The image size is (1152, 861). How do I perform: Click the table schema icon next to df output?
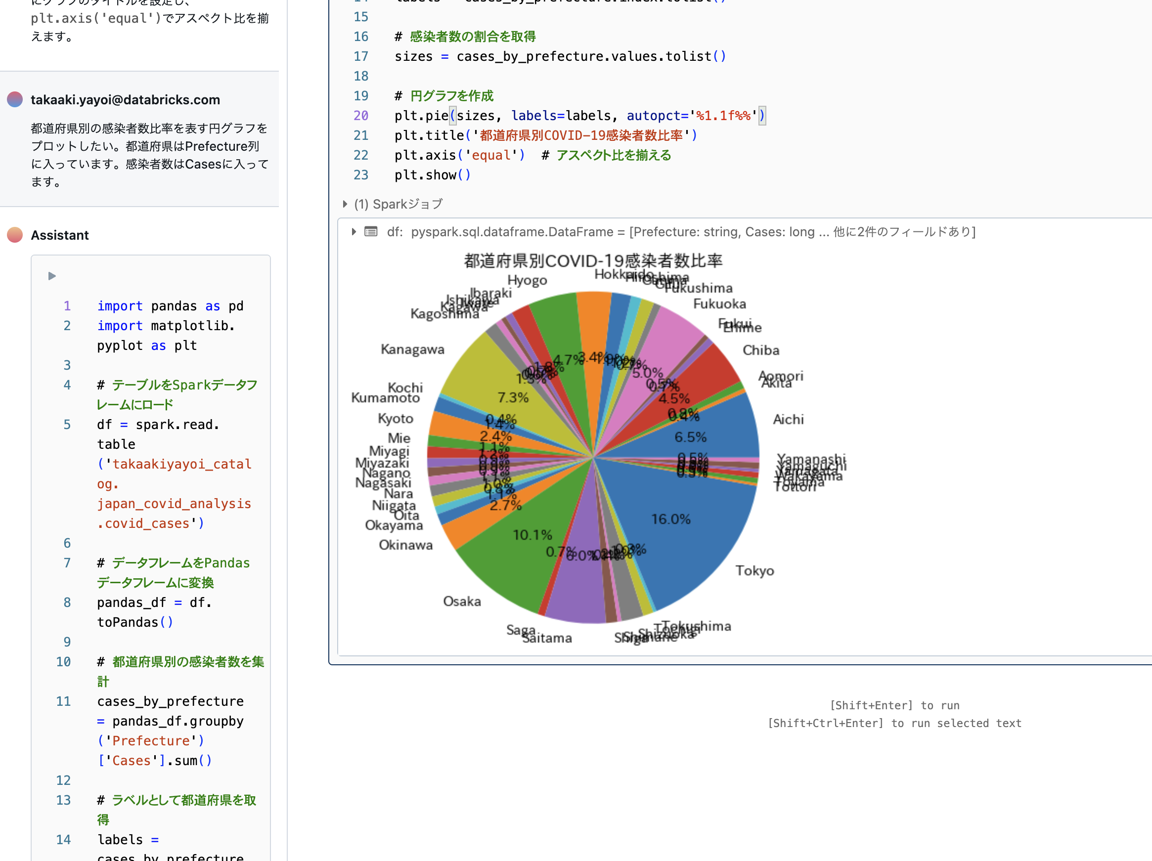click(x=371, y=232)
